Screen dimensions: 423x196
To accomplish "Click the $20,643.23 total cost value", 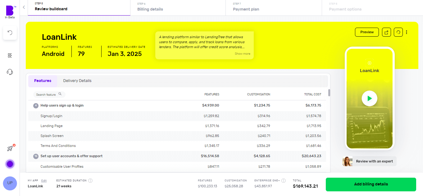I will [x=312, y=156].
